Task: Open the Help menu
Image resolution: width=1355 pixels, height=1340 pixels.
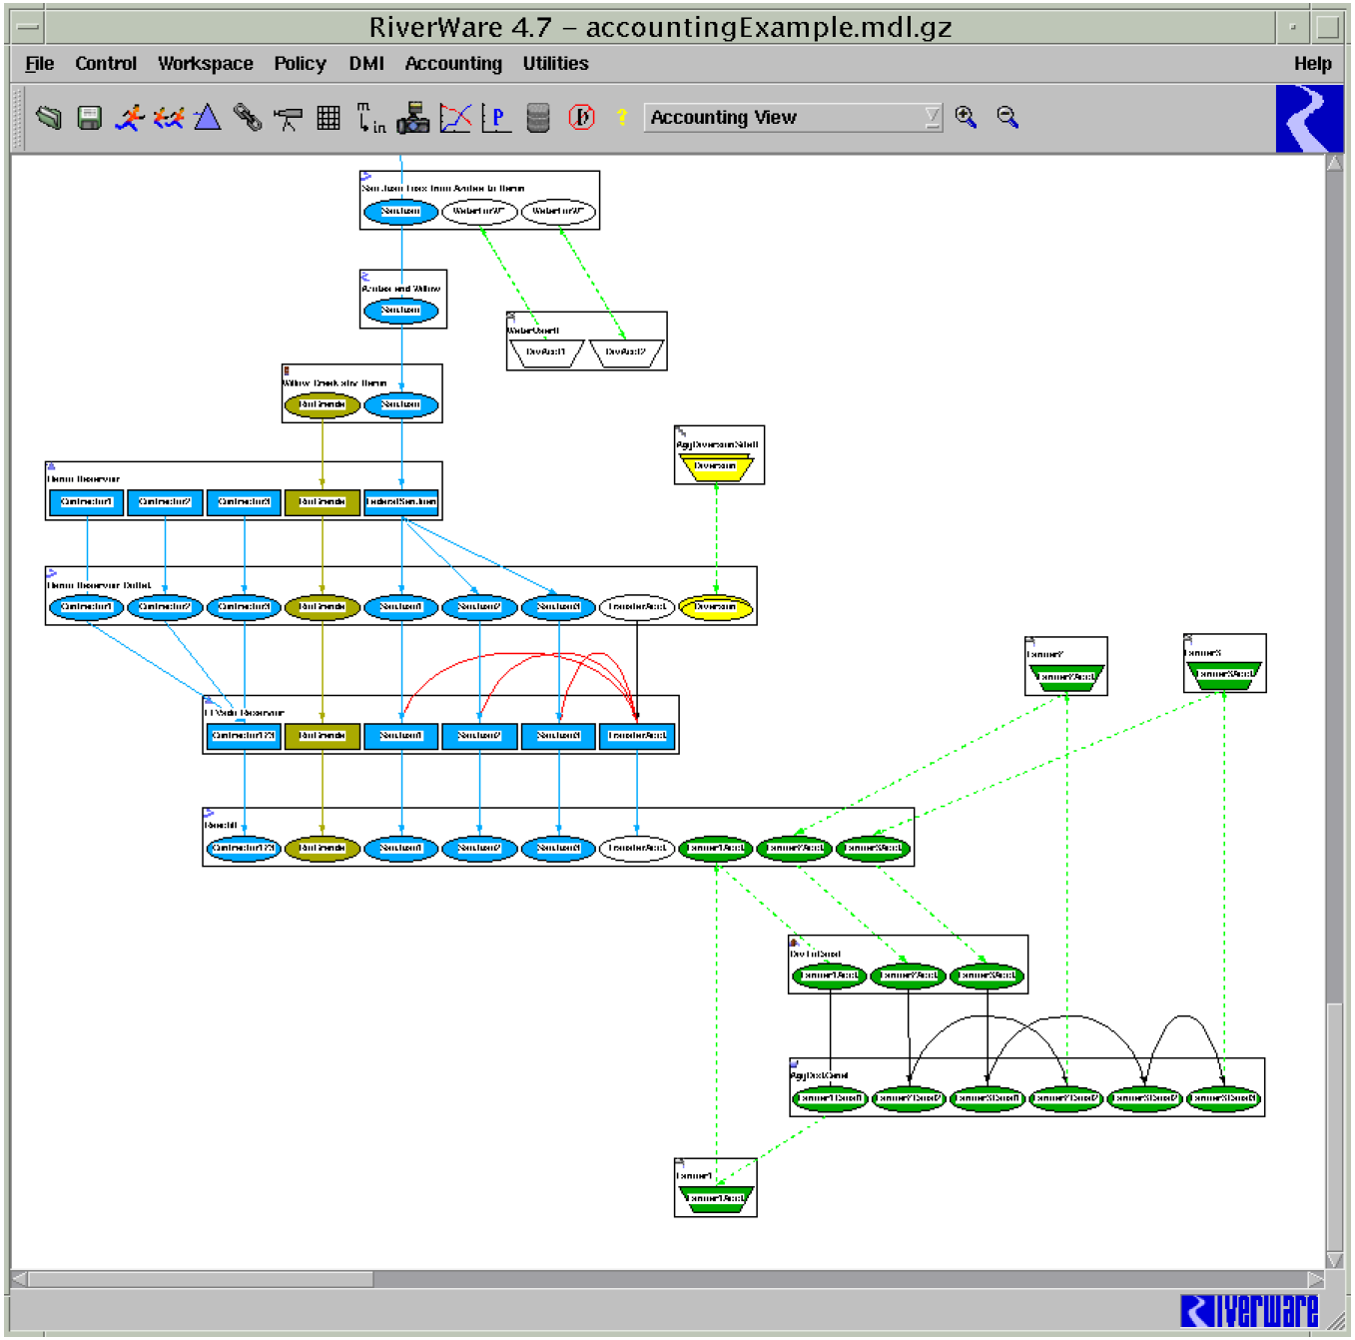Action: tap(1312, 64)
